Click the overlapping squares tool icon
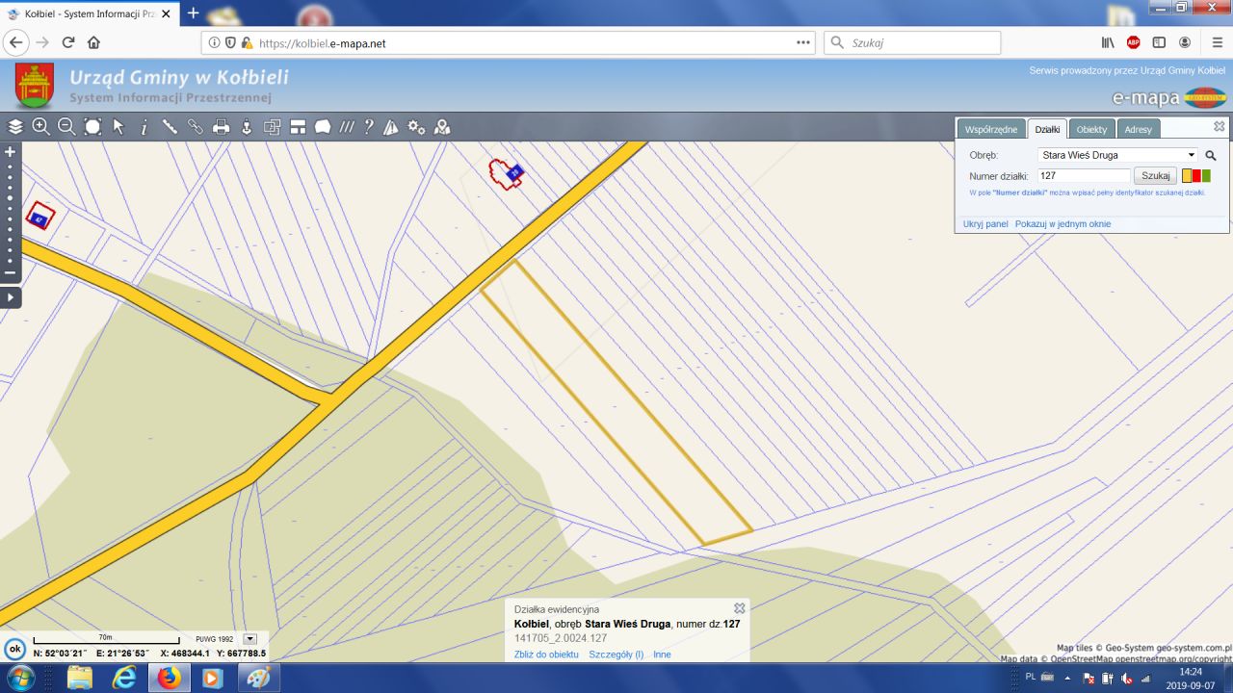1233x693 pixels. [272, 127]
